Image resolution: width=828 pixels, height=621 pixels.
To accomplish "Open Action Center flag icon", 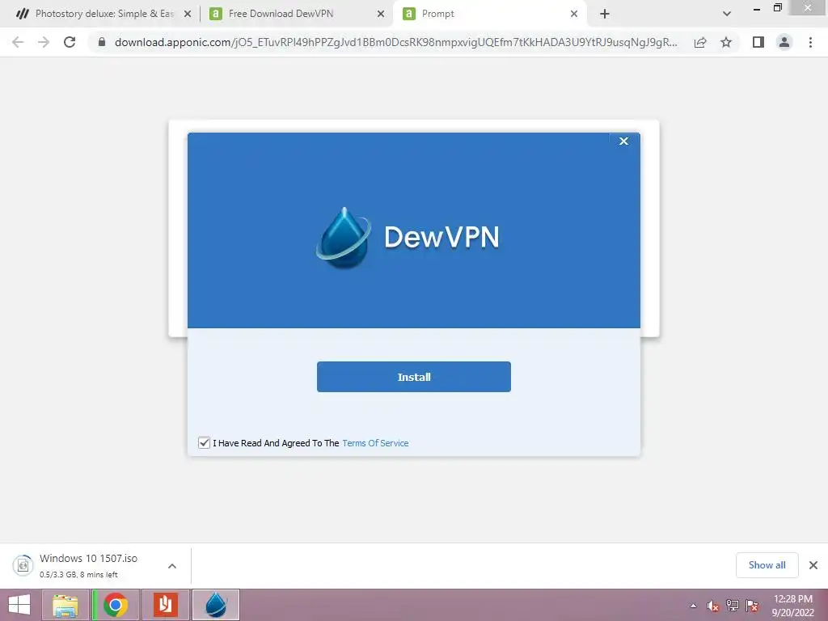I will pyautogui.click(x=752, y=606).
